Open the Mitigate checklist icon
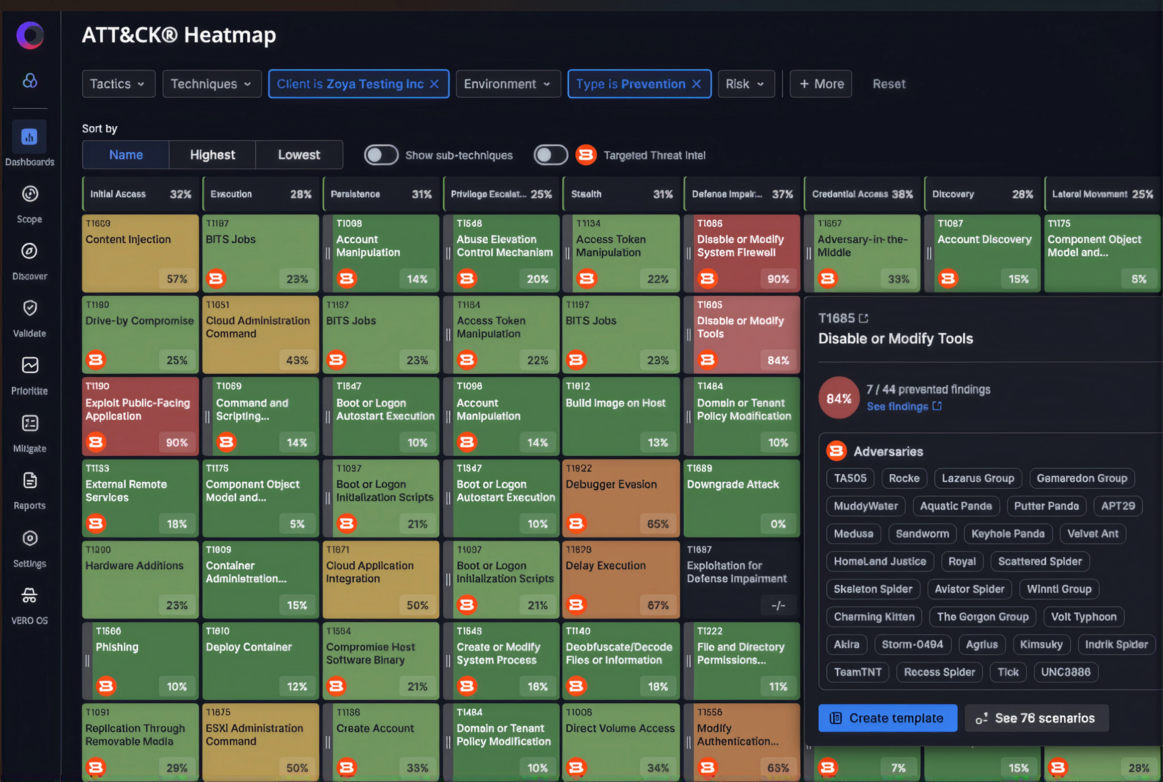This screenshot has height=782, width=1163. tap(30, 424)
